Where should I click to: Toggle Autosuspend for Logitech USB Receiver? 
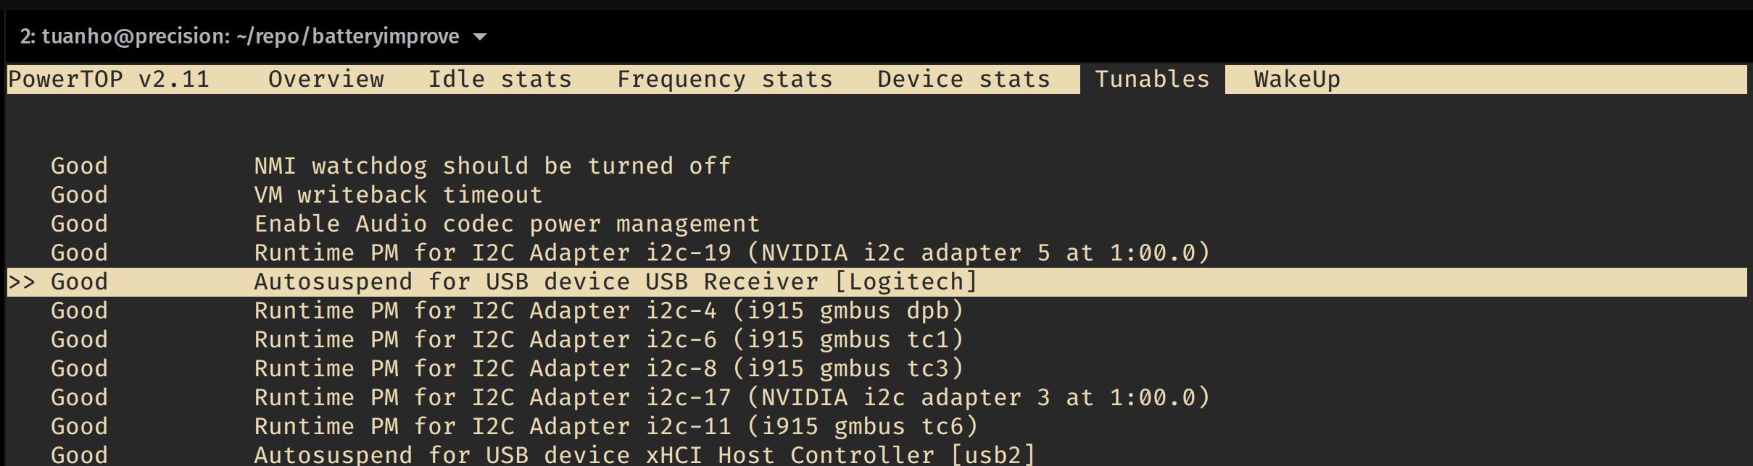[616, 281]
